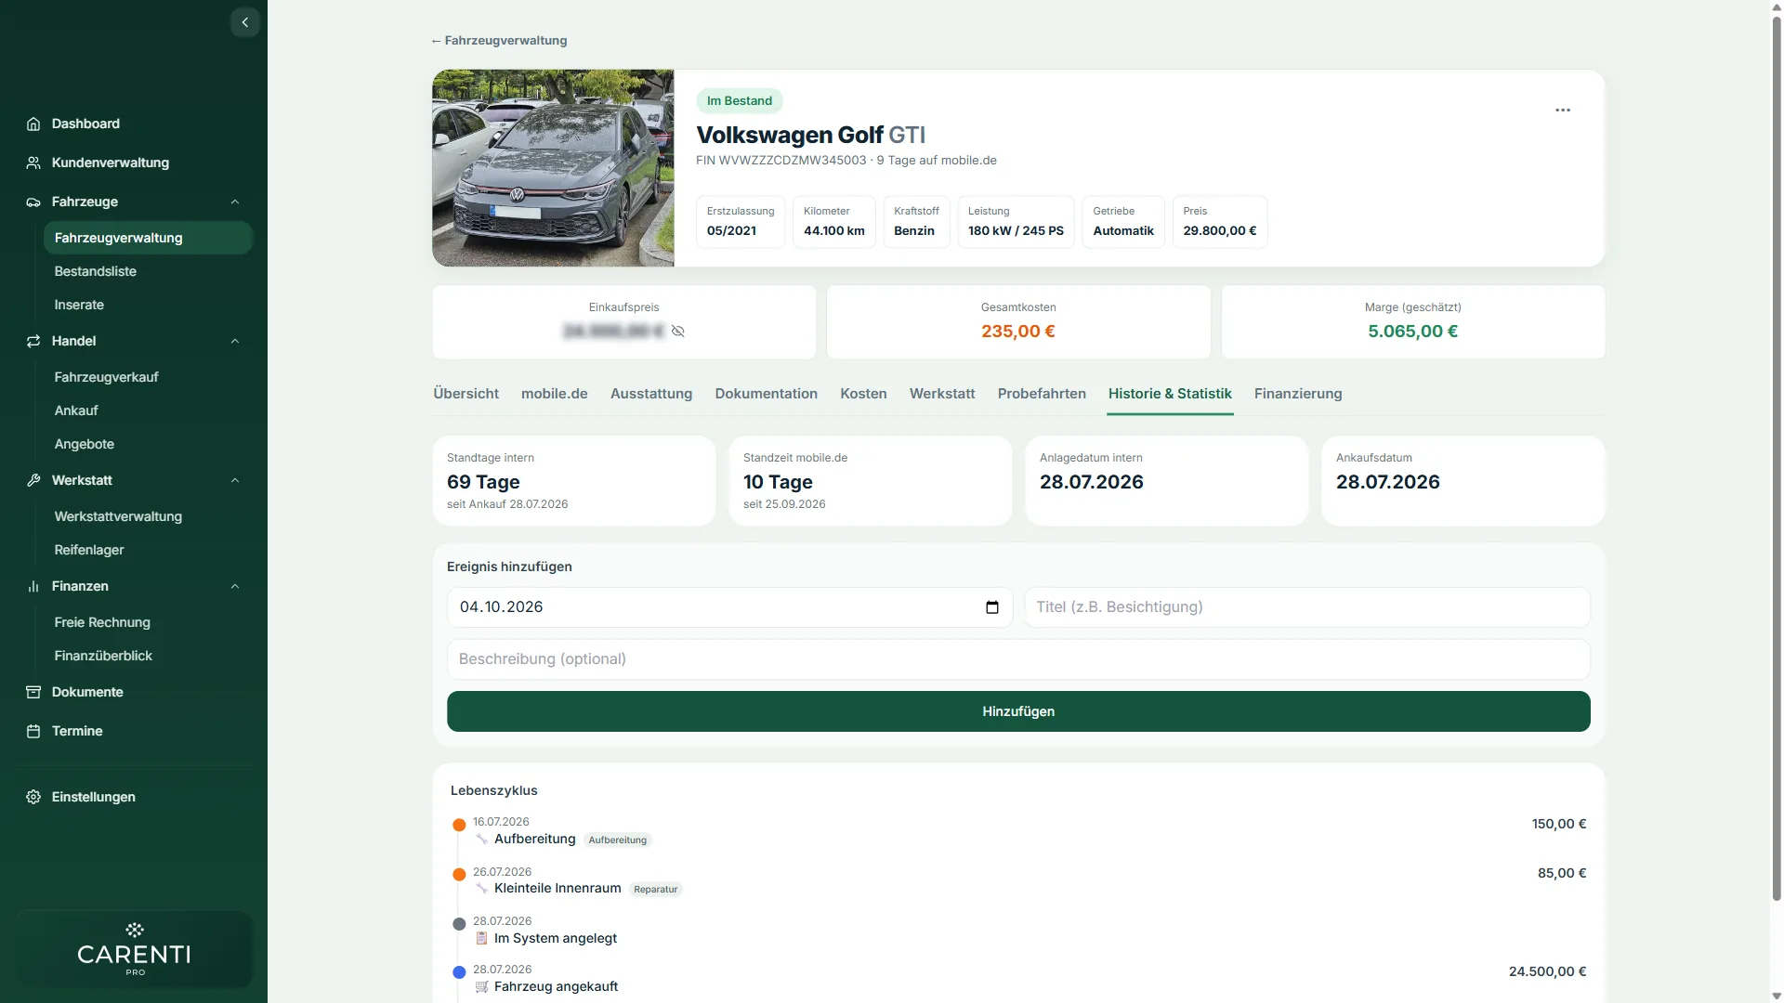Switch to the Kosten tab
1784x1003 pixels.
[863, 394]
